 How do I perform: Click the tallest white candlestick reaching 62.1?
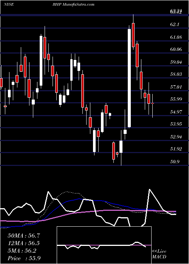[129, 78]
